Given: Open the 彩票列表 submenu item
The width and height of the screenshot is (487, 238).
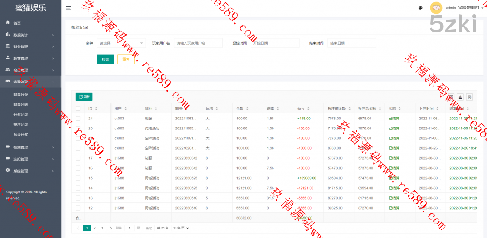Looking at the screenshot, I should (21, 105).
